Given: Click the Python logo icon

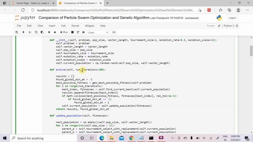Looking at the screenshot, I should pos(219,18).
